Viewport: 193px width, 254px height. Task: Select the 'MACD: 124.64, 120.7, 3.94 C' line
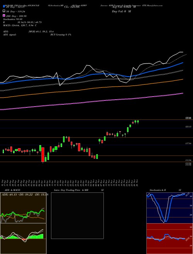(20, 25)
